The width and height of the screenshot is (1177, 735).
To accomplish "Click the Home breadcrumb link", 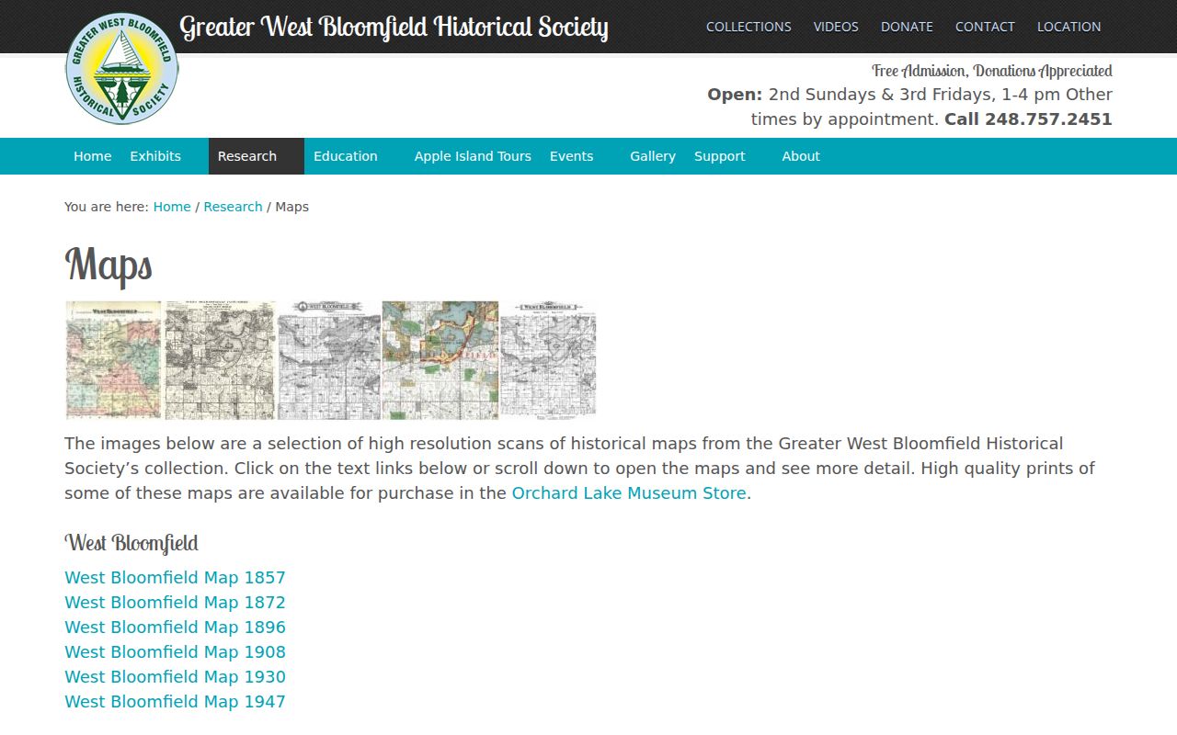I will coord(172,207).
